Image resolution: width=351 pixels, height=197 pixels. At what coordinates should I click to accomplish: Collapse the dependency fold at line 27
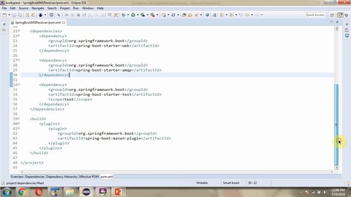(19, 60)
